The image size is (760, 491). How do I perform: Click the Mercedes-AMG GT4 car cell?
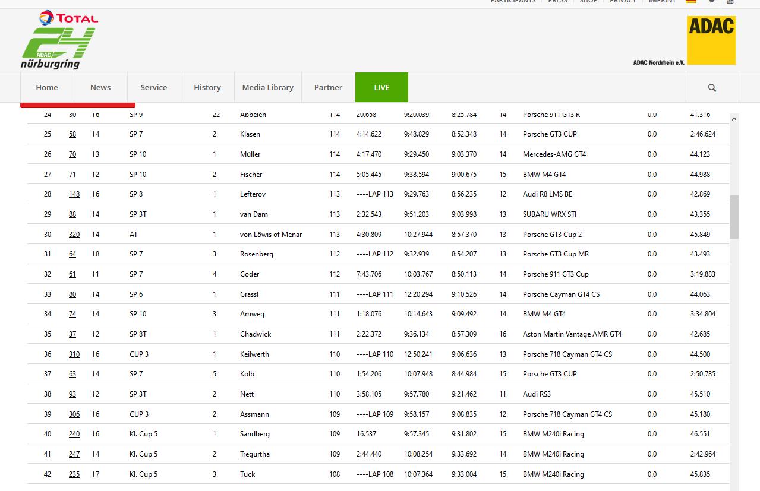click(x=554, y=154)
